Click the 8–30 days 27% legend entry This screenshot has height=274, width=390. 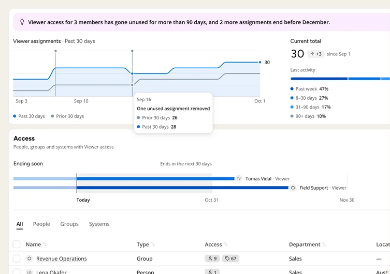309,98
